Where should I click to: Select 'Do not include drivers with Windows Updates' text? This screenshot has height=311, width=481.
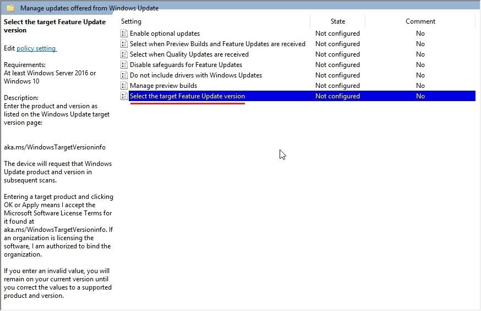[x=195, y=75]
